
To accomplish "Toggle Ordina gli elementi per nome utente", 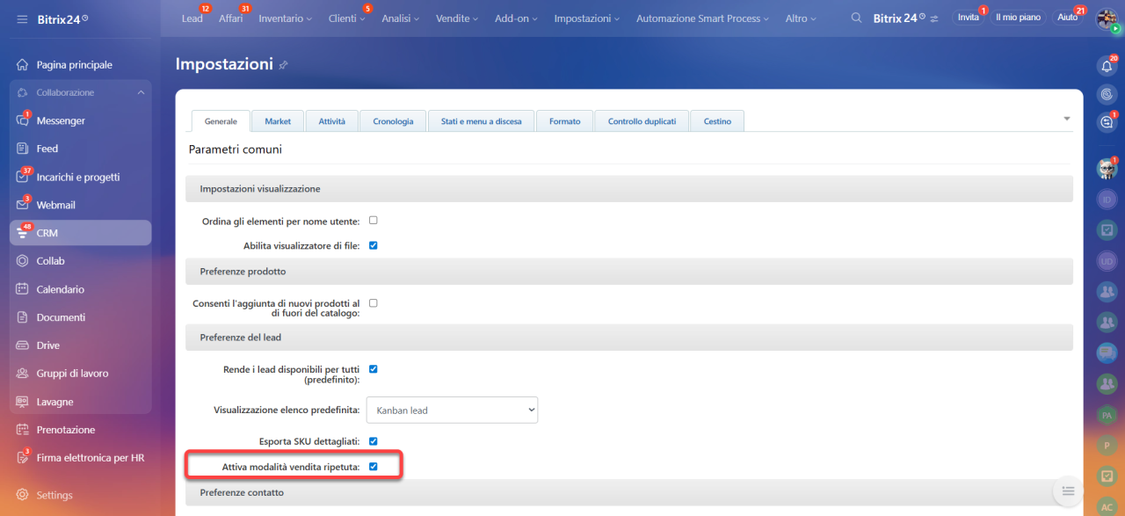I will (x=373, y=220).
